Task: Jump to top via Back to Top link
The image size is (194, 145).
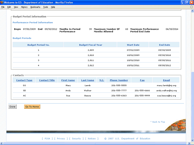Action: (158, 122)
